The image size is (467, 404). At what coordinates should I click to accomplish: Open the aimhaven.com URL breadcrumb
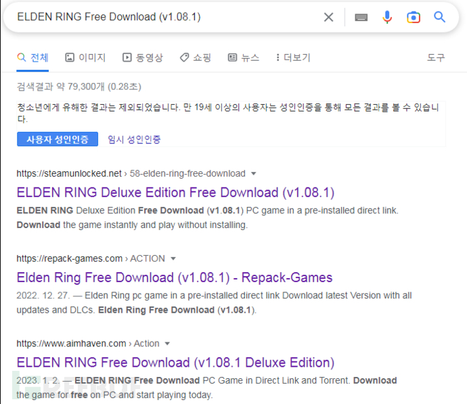(x=88, y=343)
